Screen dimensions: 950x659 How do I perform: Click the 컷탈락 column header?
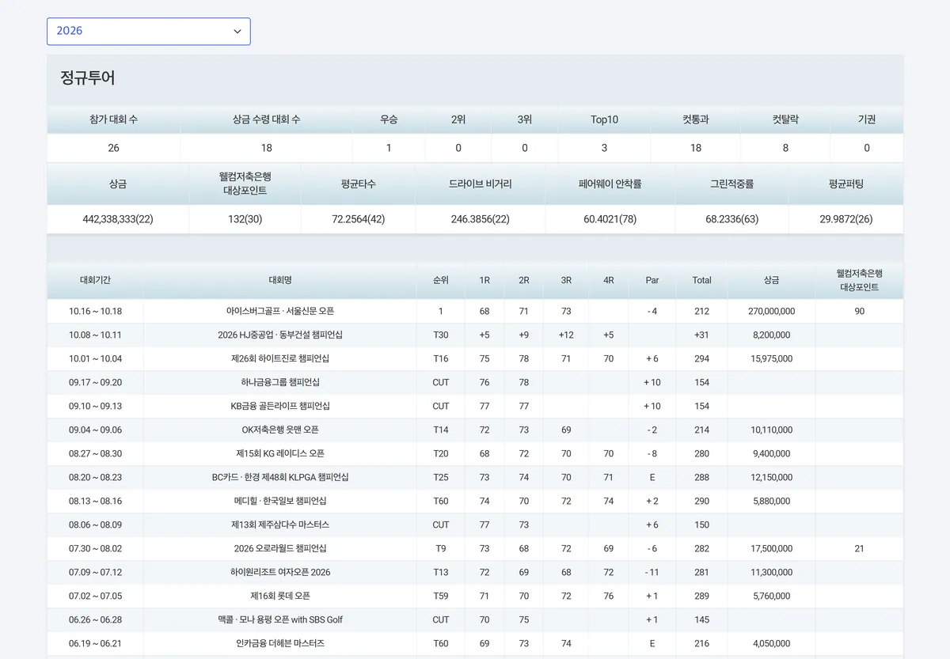785,119
